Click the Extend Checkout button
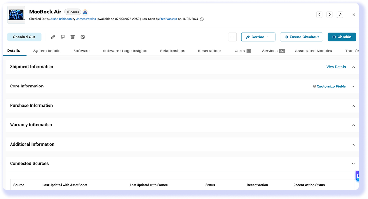The width and height of the screenshot is (368, 199). [x=301, y=37]
